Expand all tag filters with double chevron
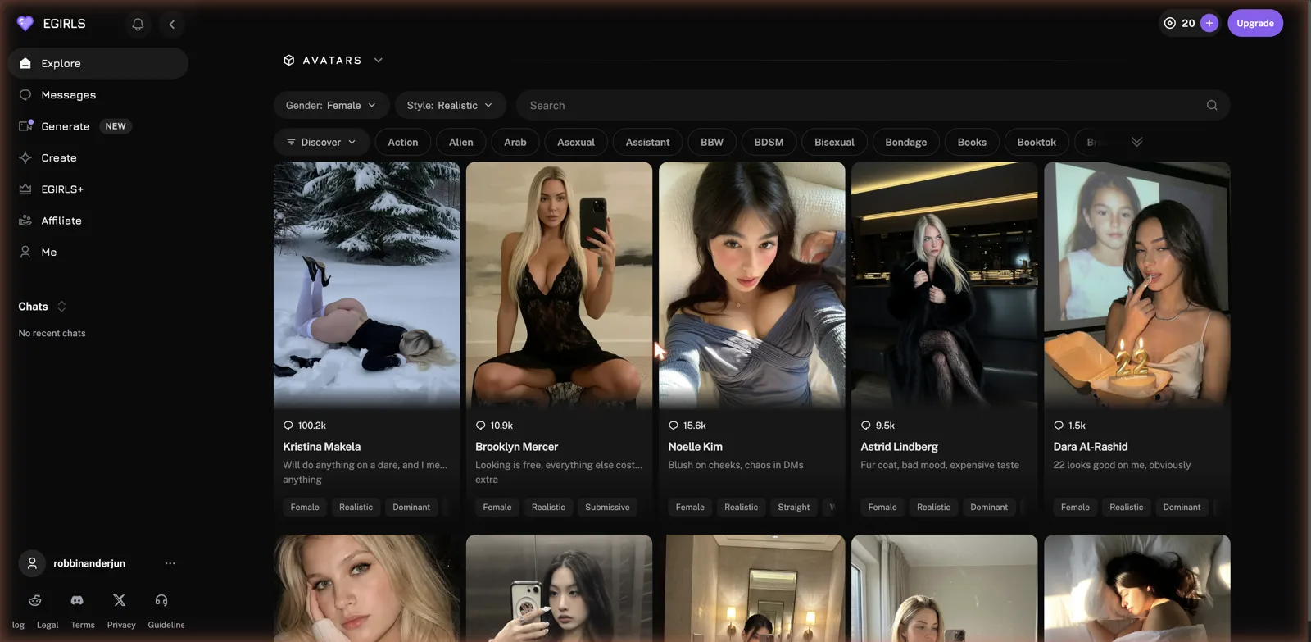The image size is (1311, 642). [x=1137, y=142]
